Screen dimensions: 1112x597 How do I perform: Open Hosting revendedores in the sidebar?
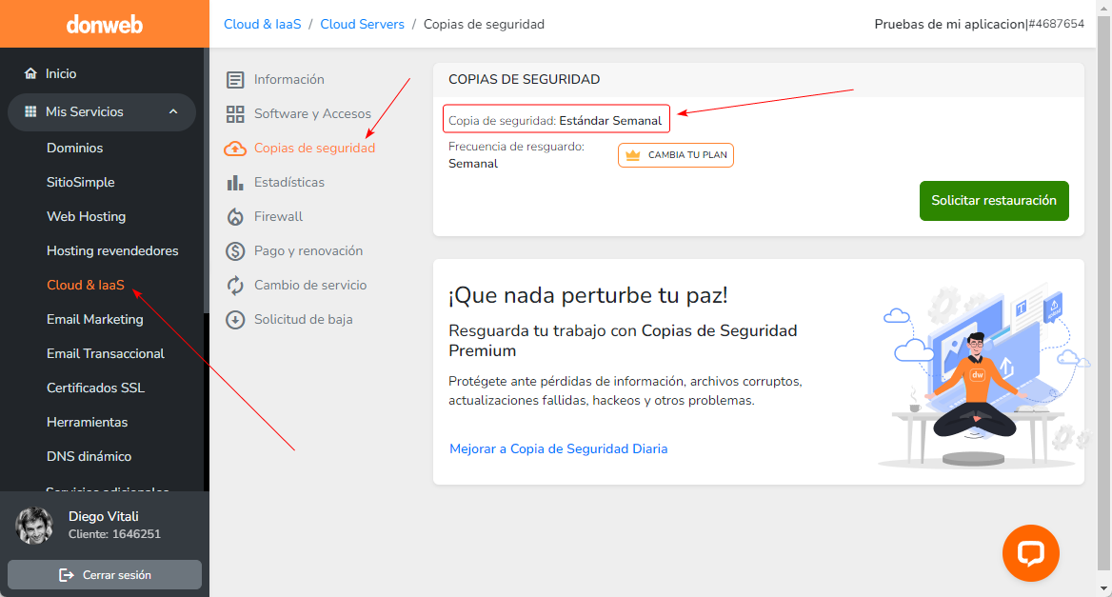[112, 251]
